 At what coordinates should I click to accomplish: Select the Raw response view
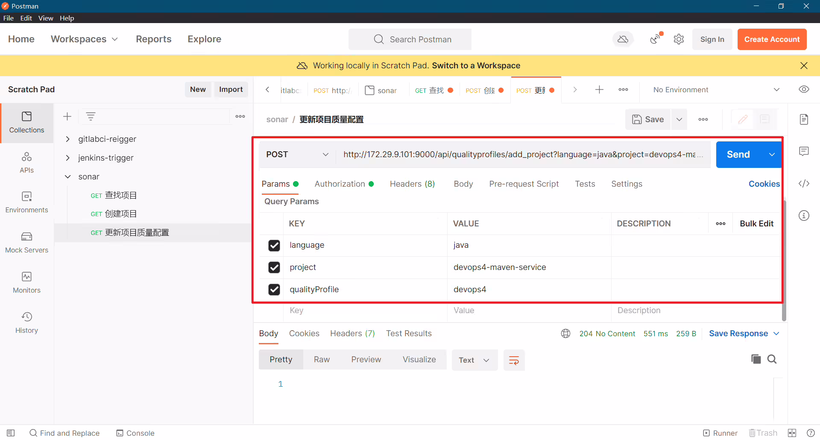(x=322, y=360)
